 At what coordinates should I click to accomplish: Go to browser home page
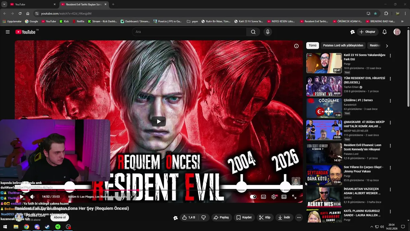pyautogui.click(x=28, y=13)
